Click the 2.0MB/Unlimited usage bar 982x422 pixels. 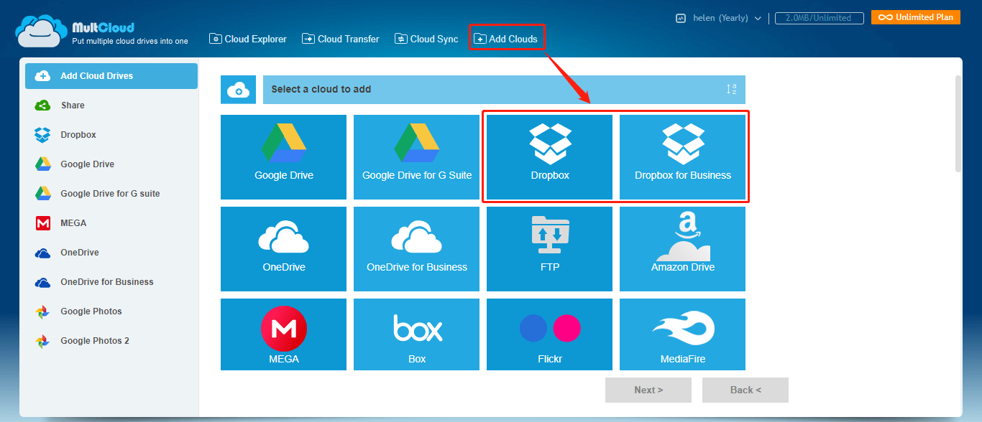[820, 18]
